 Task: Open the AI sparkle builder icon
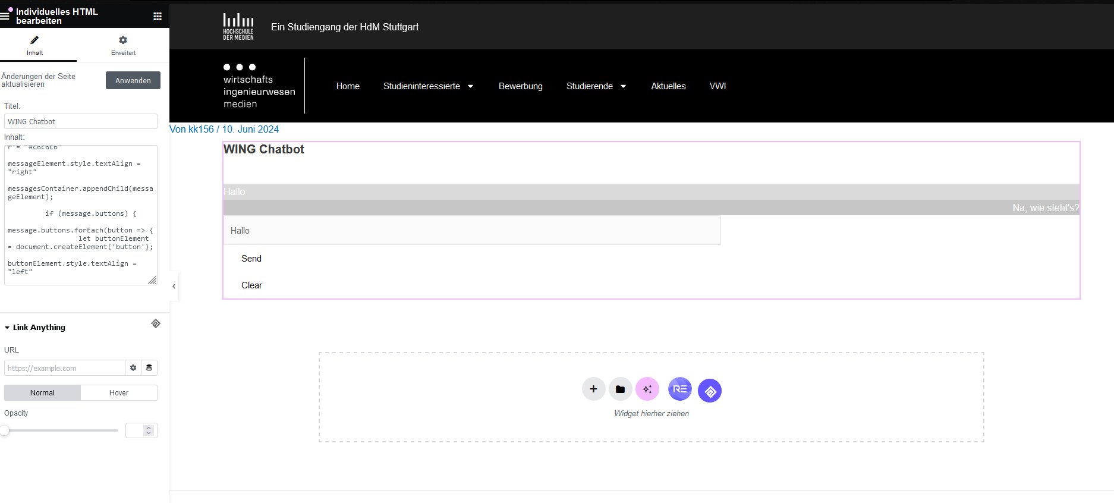647,389
